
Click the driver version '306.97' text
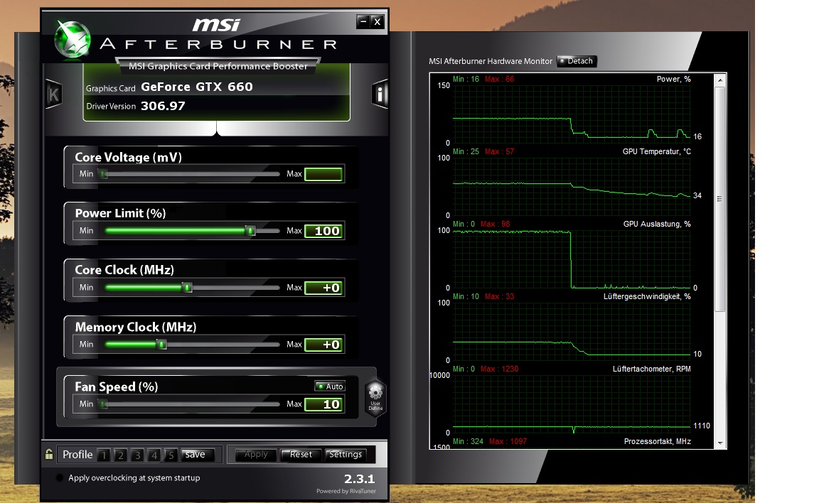click(163, 106)
